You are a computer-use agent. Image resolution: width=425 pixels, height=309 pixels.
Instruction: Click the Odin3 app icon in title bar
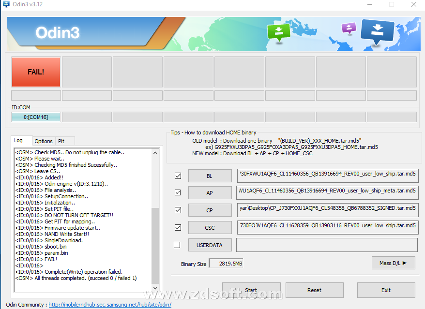coord(6,4)
